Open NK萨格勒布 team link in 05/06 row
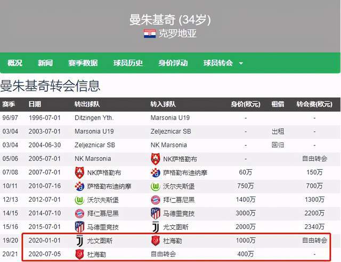Viewport: 341px width, 262px height. 180,159
